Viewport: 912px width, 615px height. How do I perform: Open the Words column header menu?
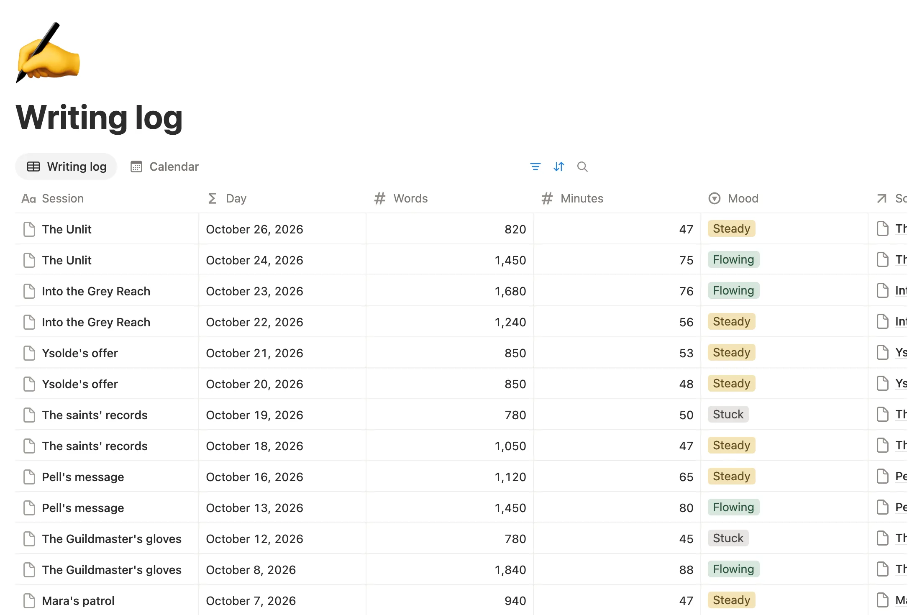[x=450, y=198]
